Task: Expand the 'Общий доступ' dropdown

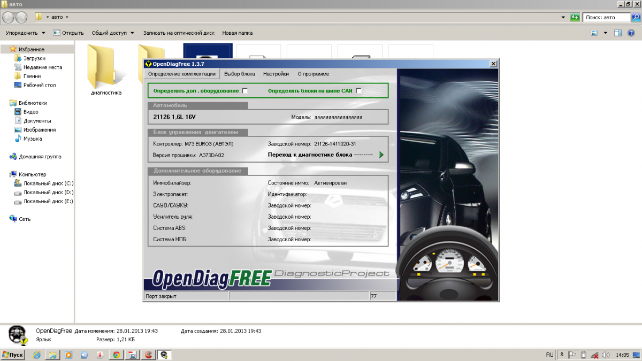Action: coord(112,33)
